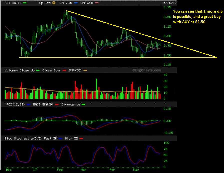Click the Close Down label
Image resolution: width=224 pixels, height=173 pixels.
click(x=52, y=70)
